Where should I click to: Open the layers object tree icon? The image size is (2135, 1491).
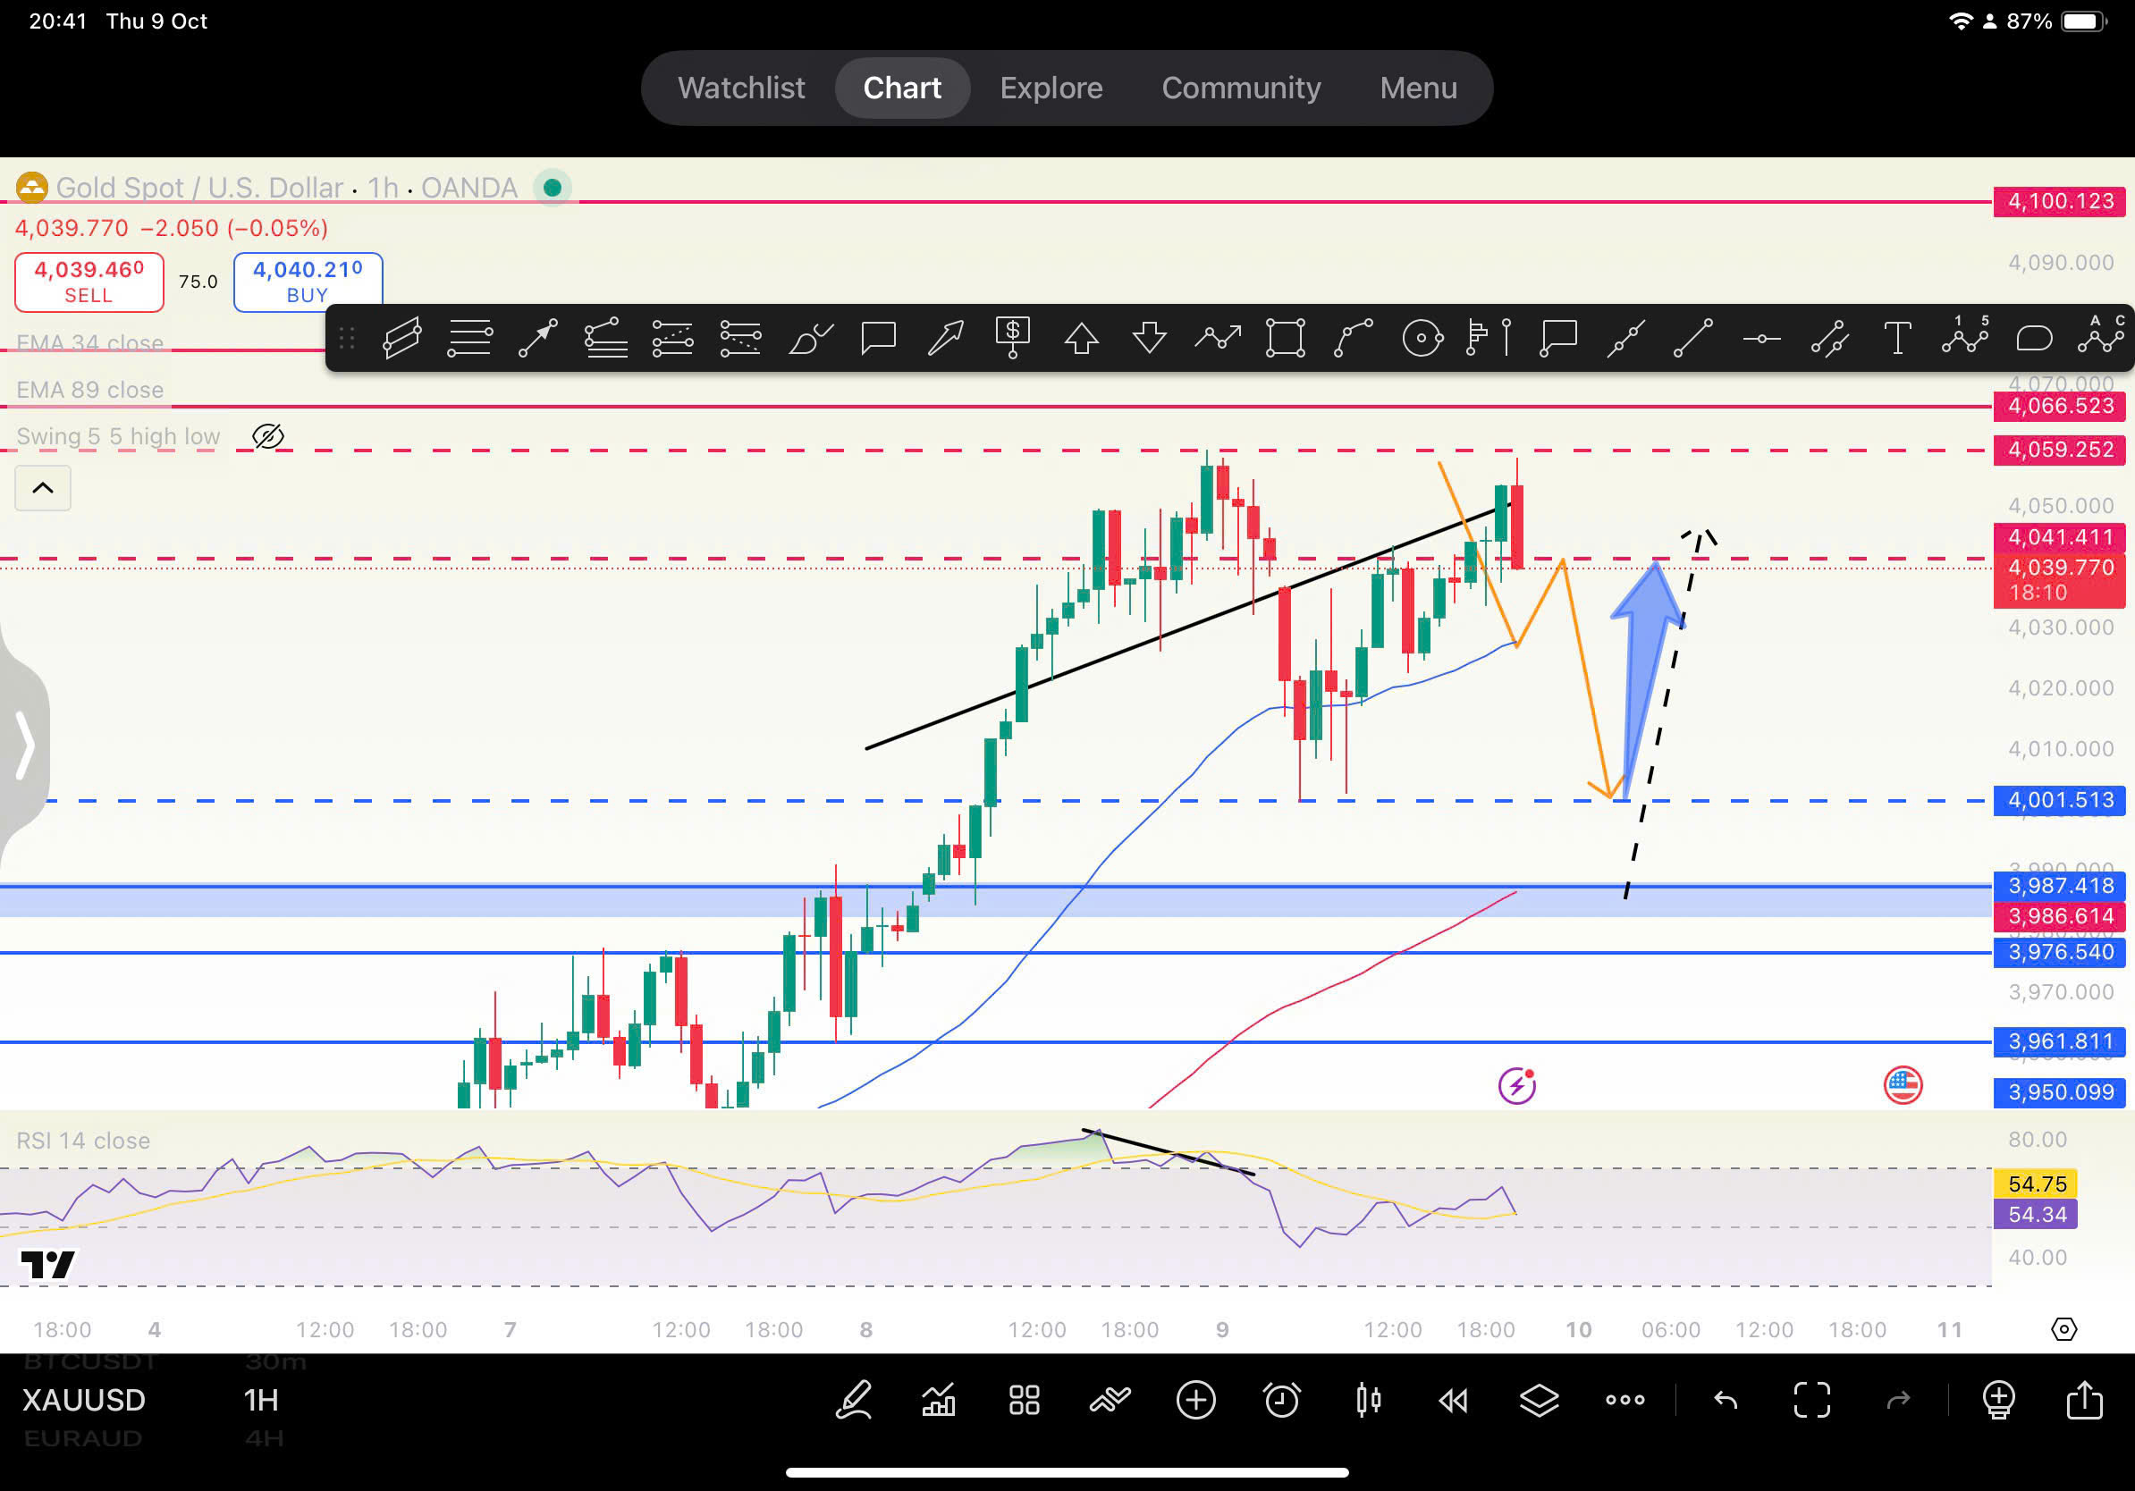[1539, 1400]
